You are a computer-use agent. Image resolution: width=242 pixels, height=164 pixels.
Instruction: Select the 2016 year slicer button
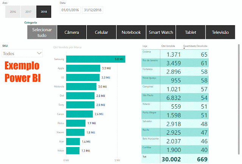(x=13, y=12)
